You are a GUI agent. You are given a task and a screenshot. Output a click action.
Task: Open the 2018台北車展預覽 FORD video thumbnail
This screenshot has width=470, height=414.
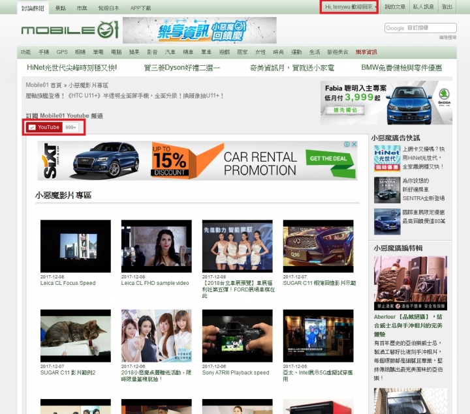238,246
